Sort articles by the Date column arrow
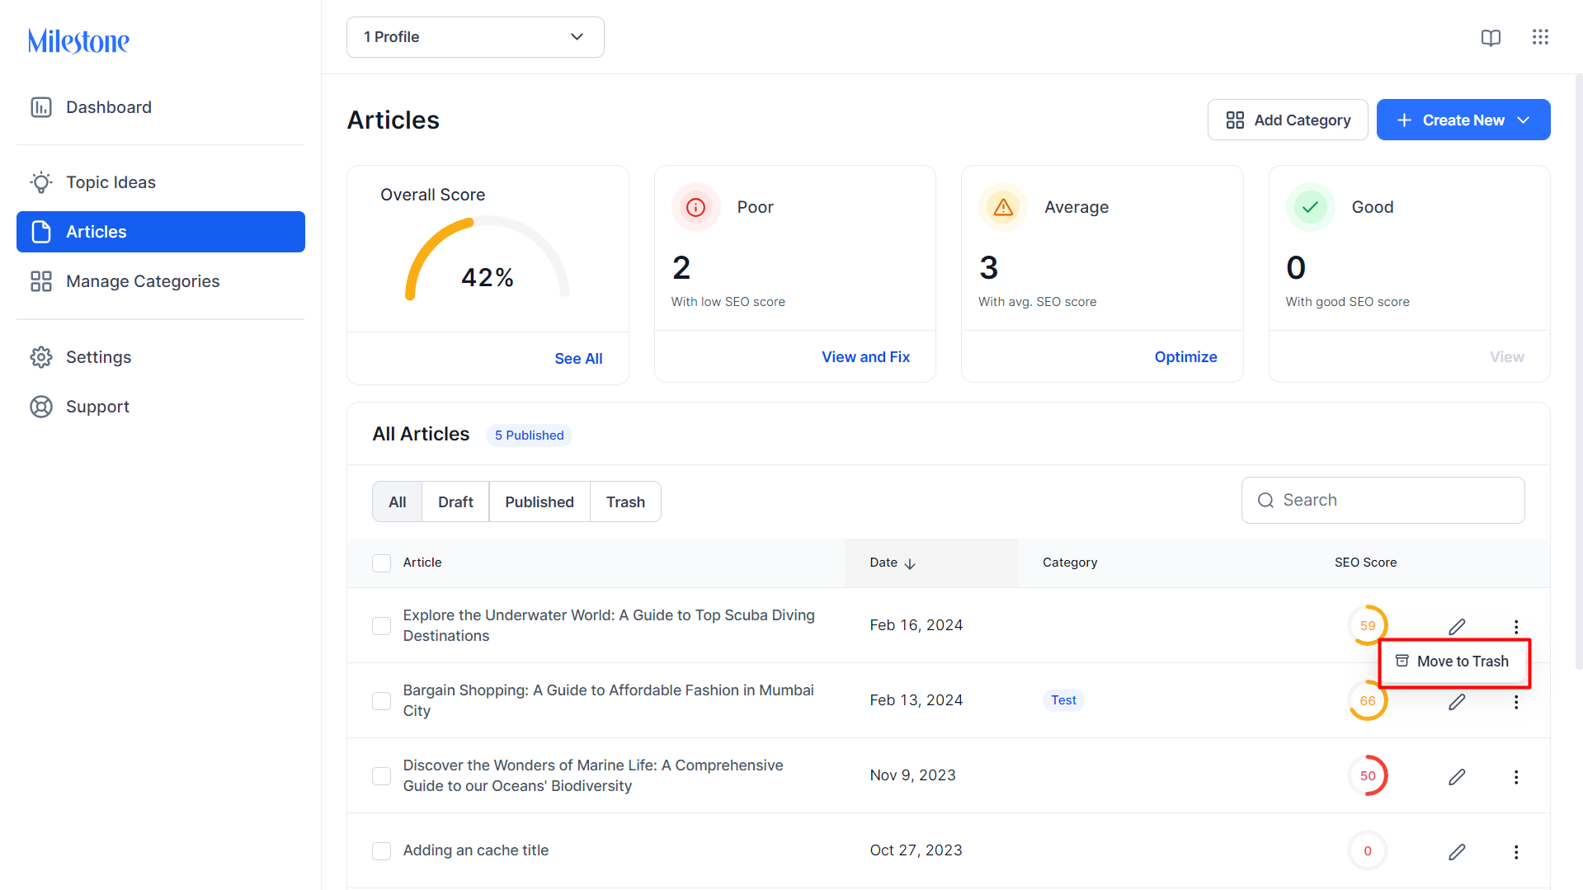Screen dimensions: 1583x890 tap(910, 564)
